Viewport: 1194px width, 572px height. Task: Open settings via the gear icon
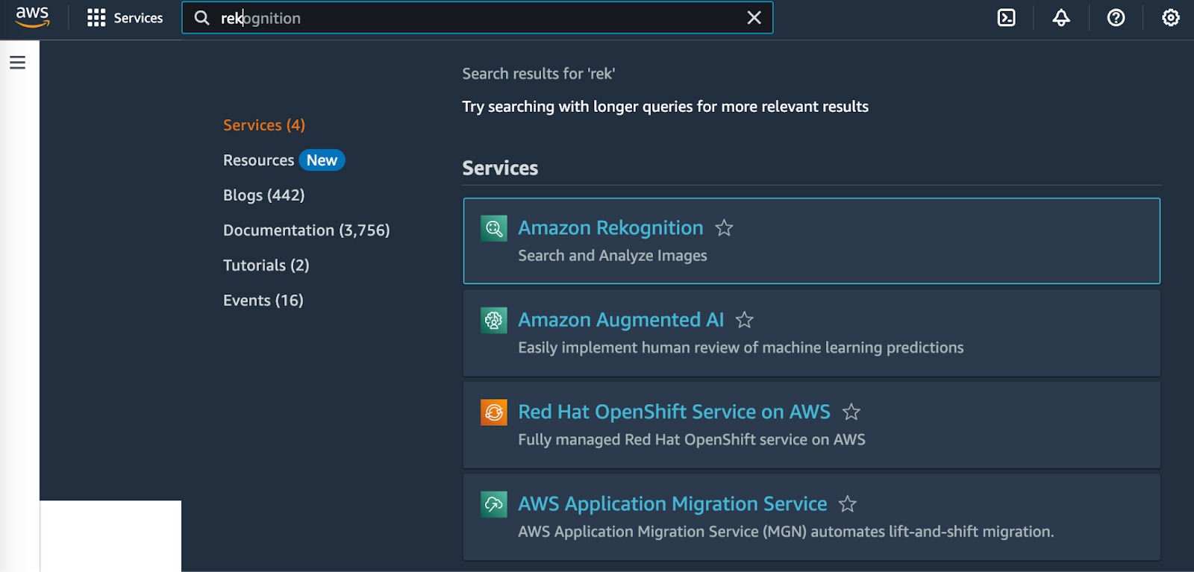click(x=1170, y=18)
